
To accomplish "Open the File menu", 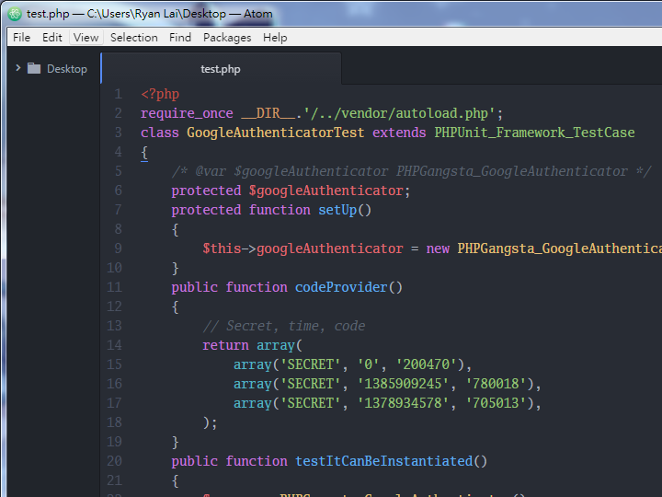I will (21, 38).
